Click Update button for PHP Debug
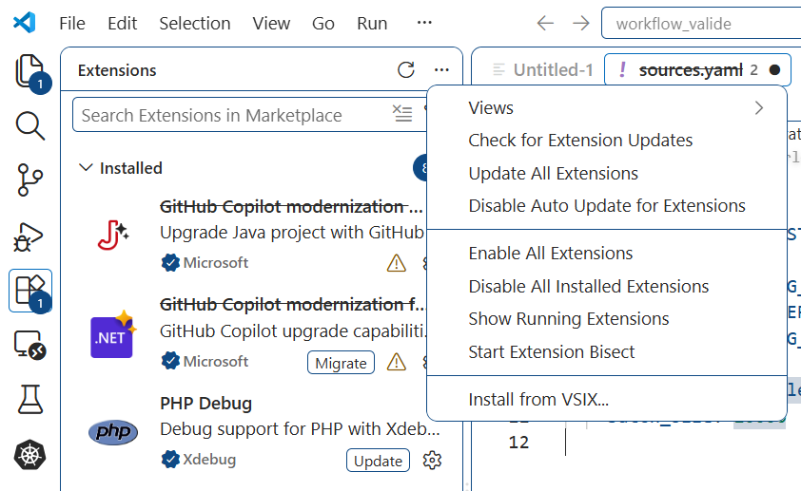Image resolution: width=801 pixels, height=491 pixels. [378, 461]
